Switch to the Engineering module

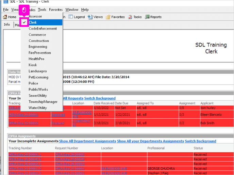tap(41, 47)
